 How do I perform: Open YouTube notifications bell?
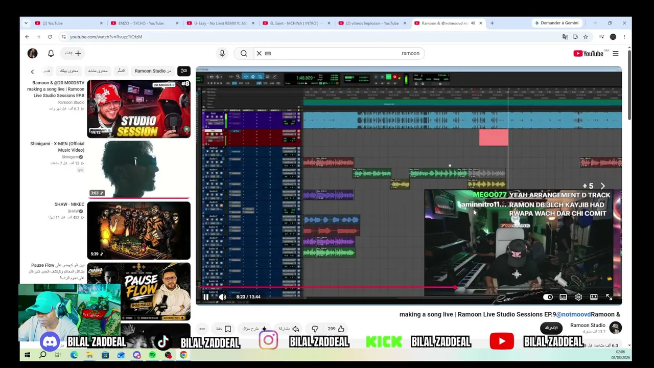51,53
